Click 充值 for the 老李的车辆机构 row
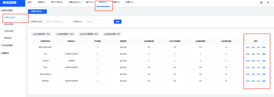 (x=248, y=74)
